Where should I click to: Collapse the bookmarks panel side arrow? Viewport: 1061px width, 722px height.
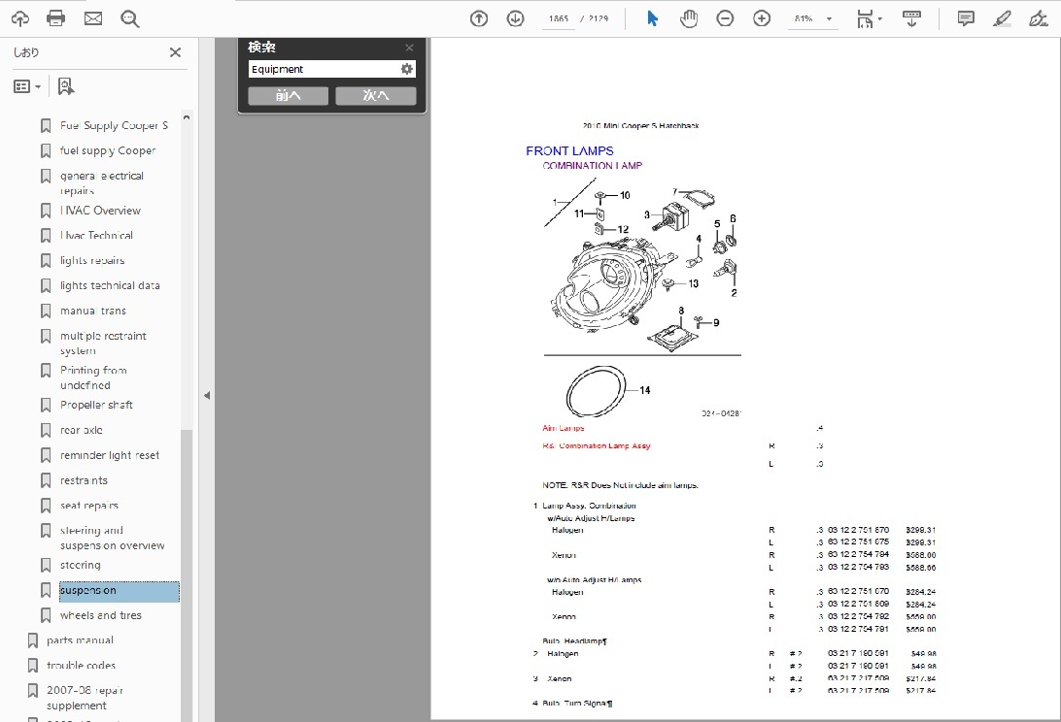(x=206, y=395)
